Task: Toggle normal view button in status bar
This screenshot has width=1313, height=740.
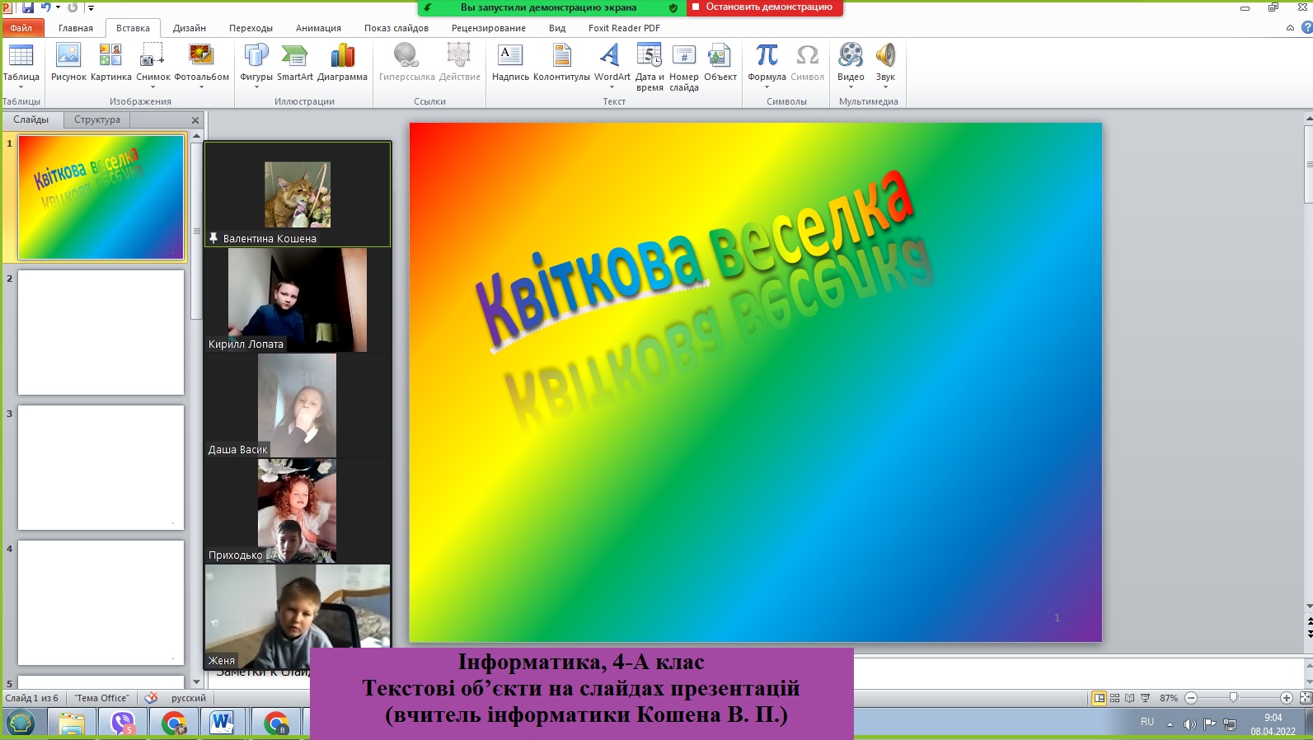Action: [x=1099, y=698]
